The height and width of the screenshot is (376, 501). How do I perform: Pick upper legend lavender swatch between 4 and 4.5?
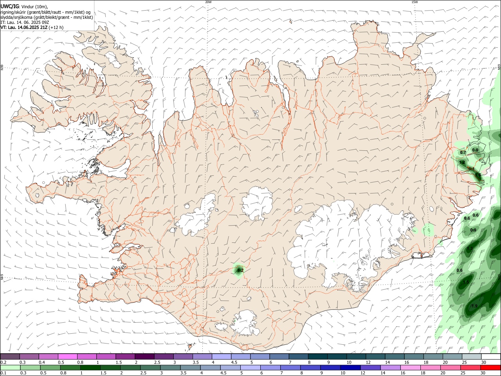coord(222,356)
